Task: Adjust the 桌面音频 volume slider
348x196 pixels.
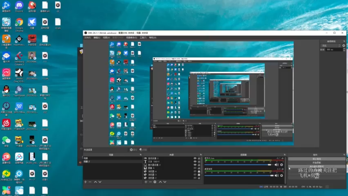Action: (x=239, y=176)
